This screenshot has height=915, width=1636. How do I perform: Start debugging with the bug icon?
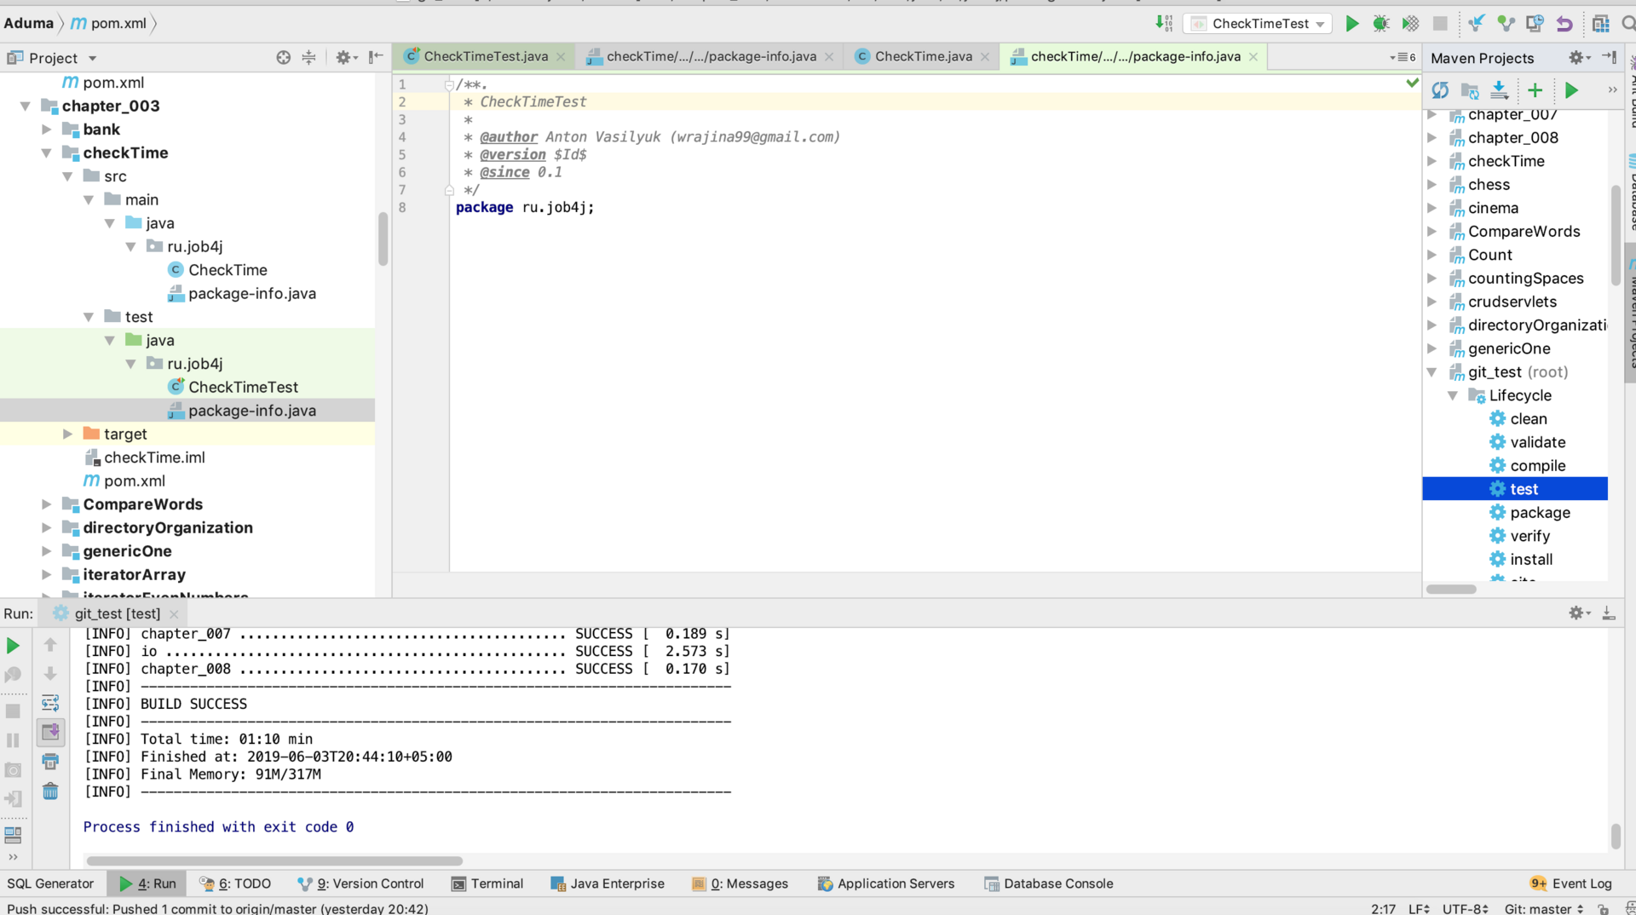click(x=1381, y=24)
